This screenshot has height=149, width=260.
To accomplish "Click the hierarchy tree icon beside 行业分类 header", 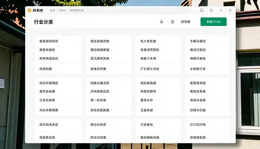I will [161, 21].
